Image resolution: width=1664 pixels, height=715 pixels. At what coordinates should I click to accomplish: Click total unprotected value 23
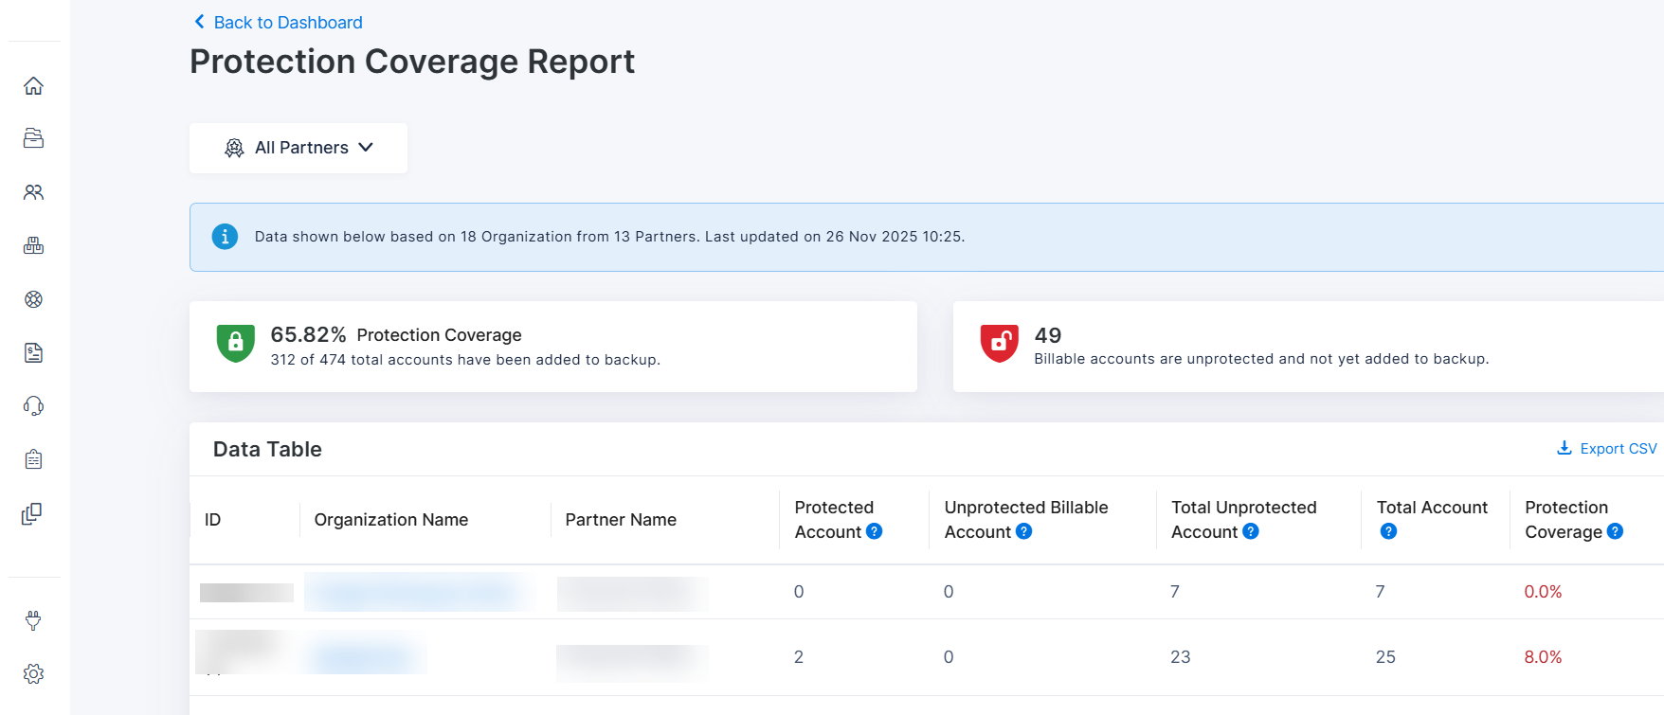[1180, 657]
